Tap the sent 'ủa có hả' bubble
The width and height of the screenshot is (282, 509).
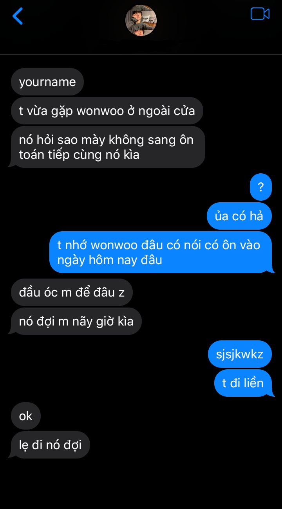click(x=239, y=216)
